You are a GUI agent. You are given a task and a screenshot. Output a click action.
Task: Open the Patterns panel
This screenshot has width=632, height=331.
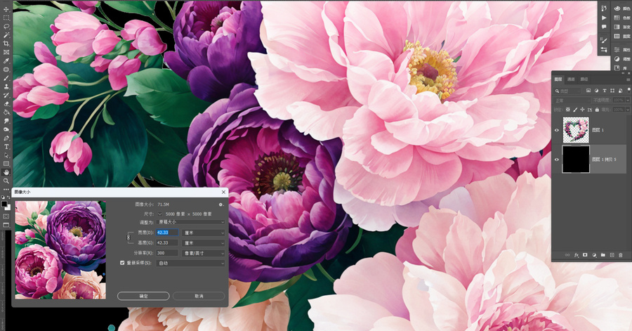click(621, 37)
